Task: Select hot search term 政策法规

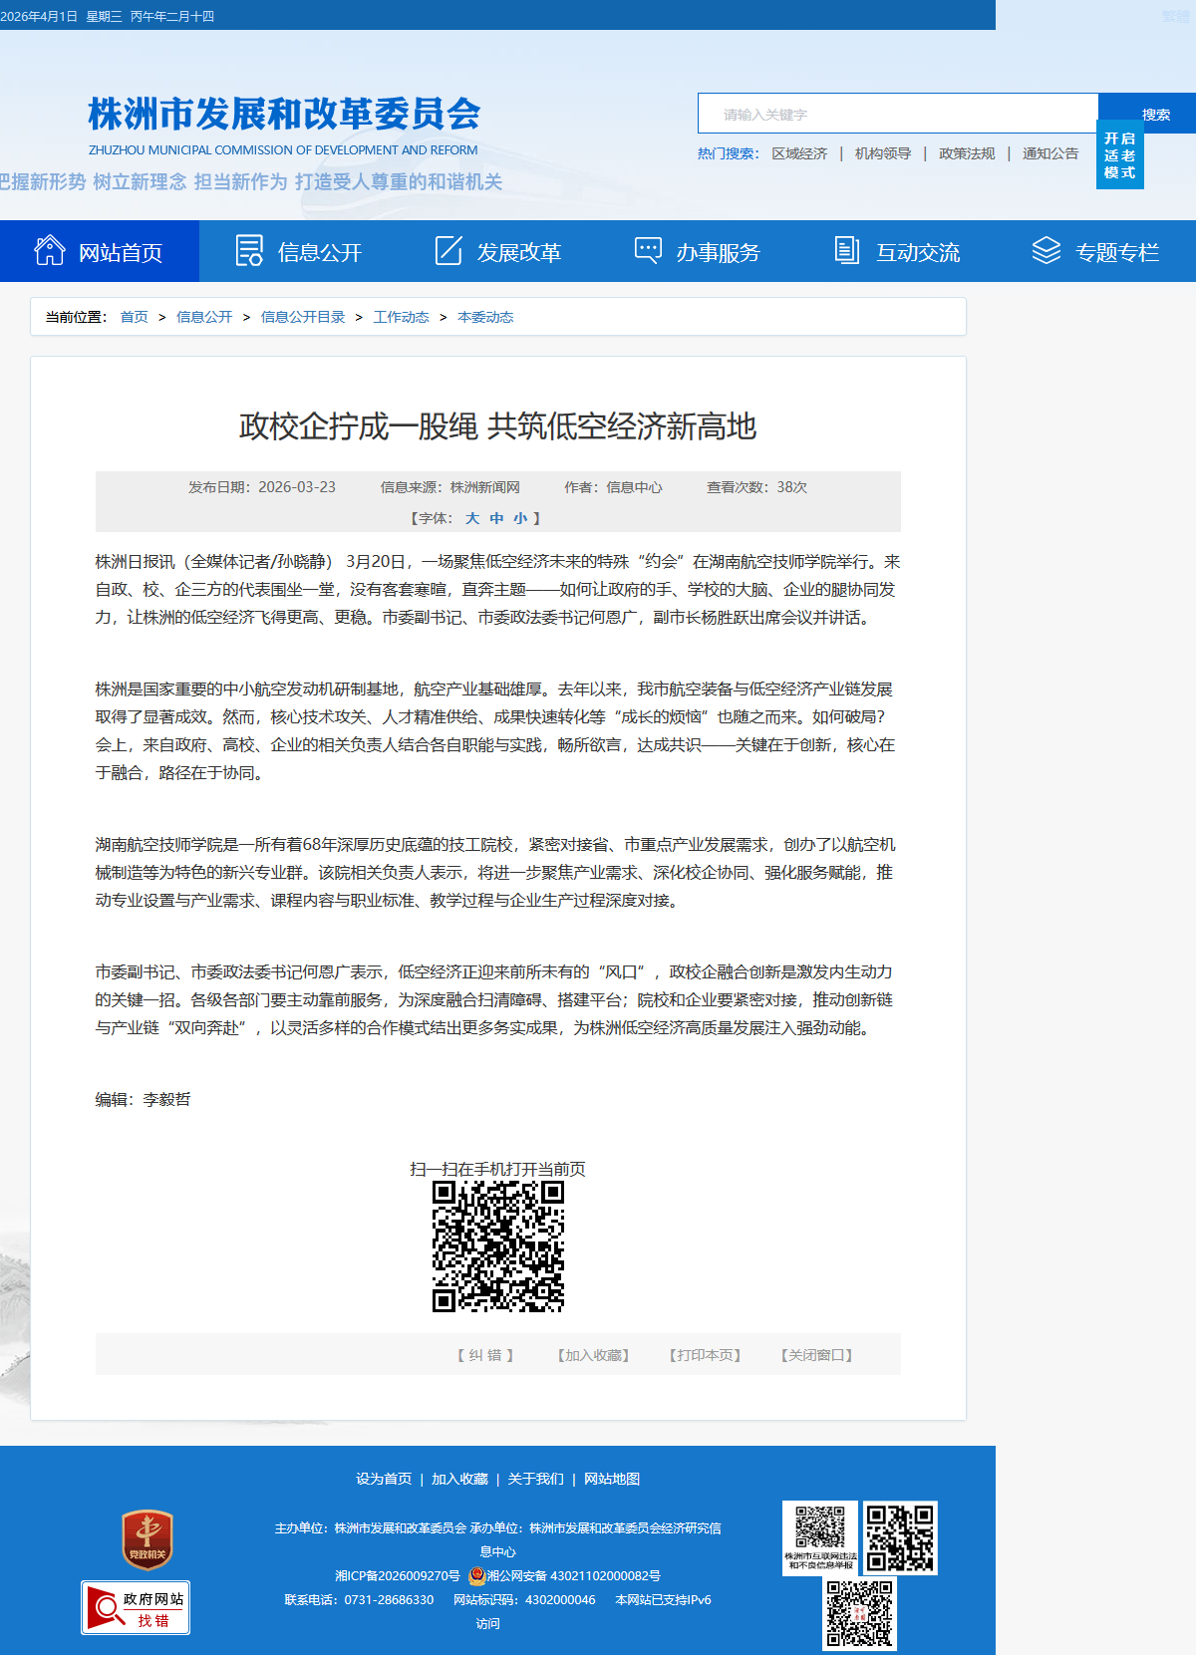Action: (966, 153)
